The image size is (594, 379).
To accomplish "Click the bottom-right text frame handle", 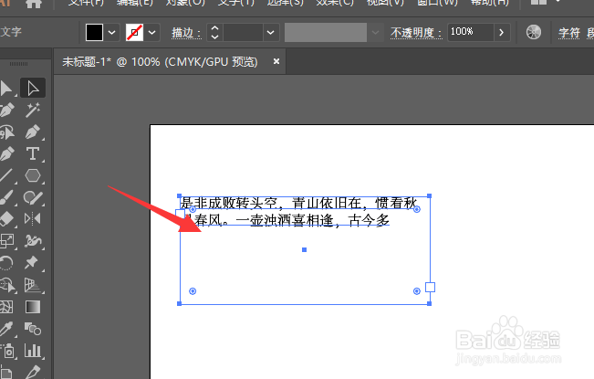I will [429, 303].
